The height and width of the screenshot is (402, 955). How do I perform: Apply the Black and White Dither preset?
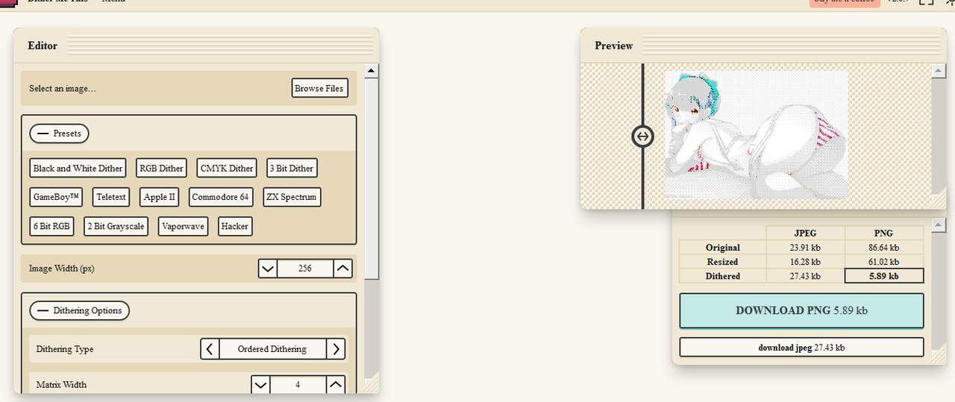(78, 169)
